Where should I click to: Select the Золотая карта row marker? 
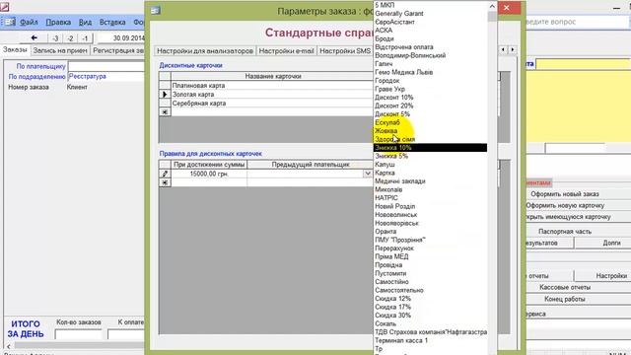pyautogui.click(x=165, y=95)
